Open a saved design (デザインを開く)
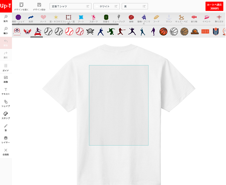226x185 pixels. click(x=21, y=7)
